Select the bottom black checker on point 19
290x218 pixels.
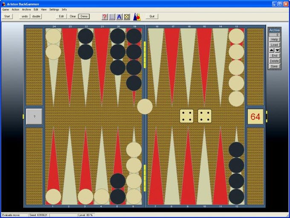134,83
